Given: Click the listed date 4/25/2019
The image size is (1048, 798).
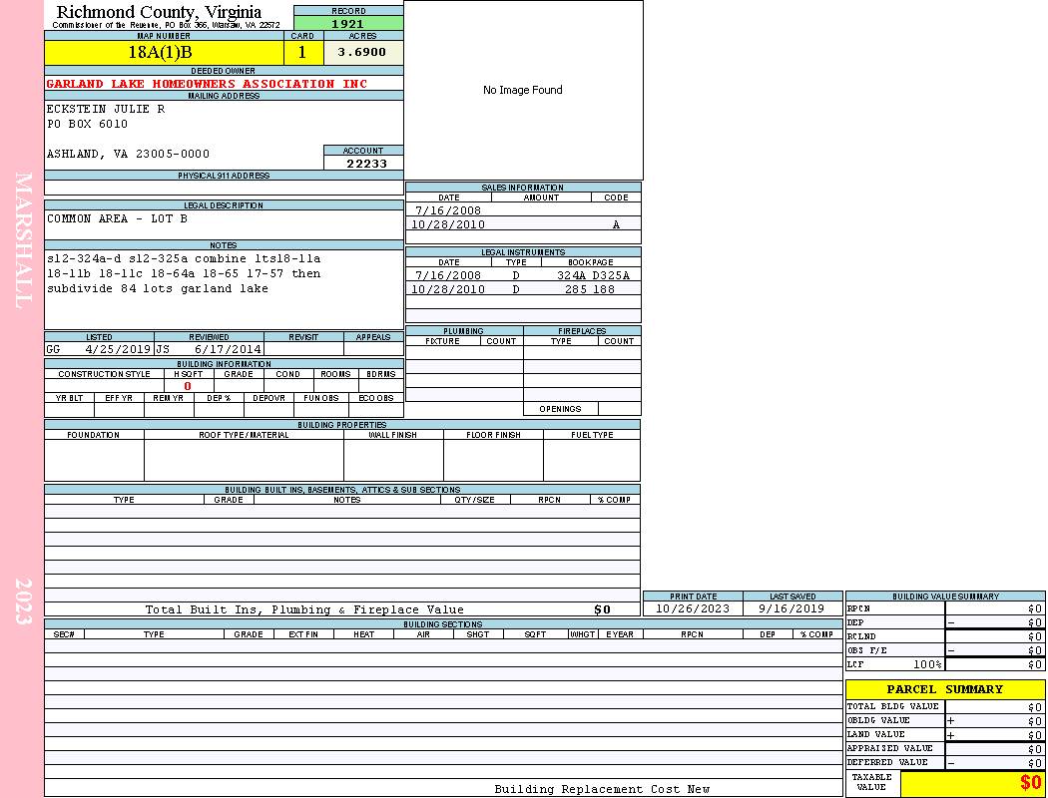Looking at the screenshot, I should coord(118,350).
